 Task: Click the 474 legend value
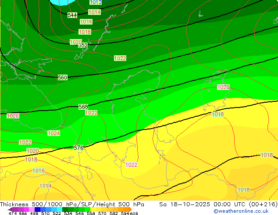[13, 213]
